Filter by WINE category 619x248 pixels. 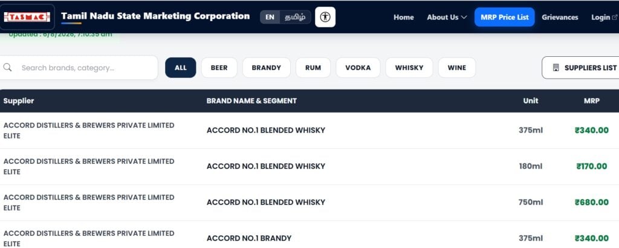pyautogui.click(x=457, y=68)
